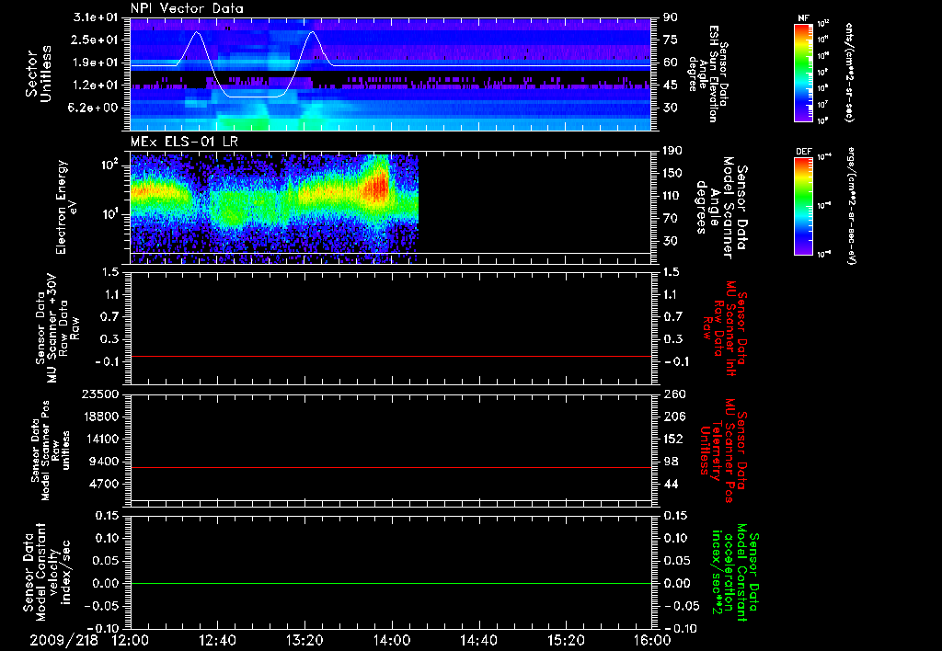The image size is (942, 651).
Task: Click the "12:40" time tick label
Action: (x=217, y=640)
